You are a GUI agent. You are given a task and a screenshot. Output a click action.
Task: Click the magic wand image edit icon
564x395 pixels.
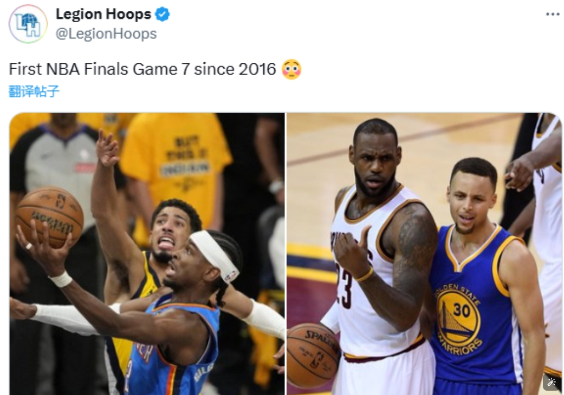point(552,382)
